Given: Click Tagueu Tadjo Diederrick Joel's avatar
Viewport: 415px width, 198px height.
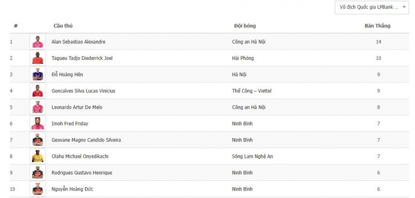Looking at the screenshot, I should click(37, 58).
